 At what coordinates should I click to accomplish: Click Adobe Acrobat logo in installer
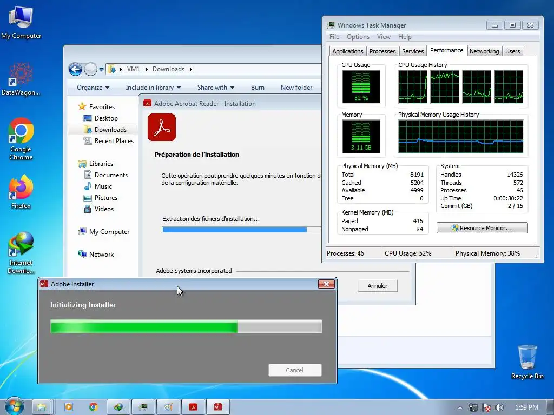(162, 127)
